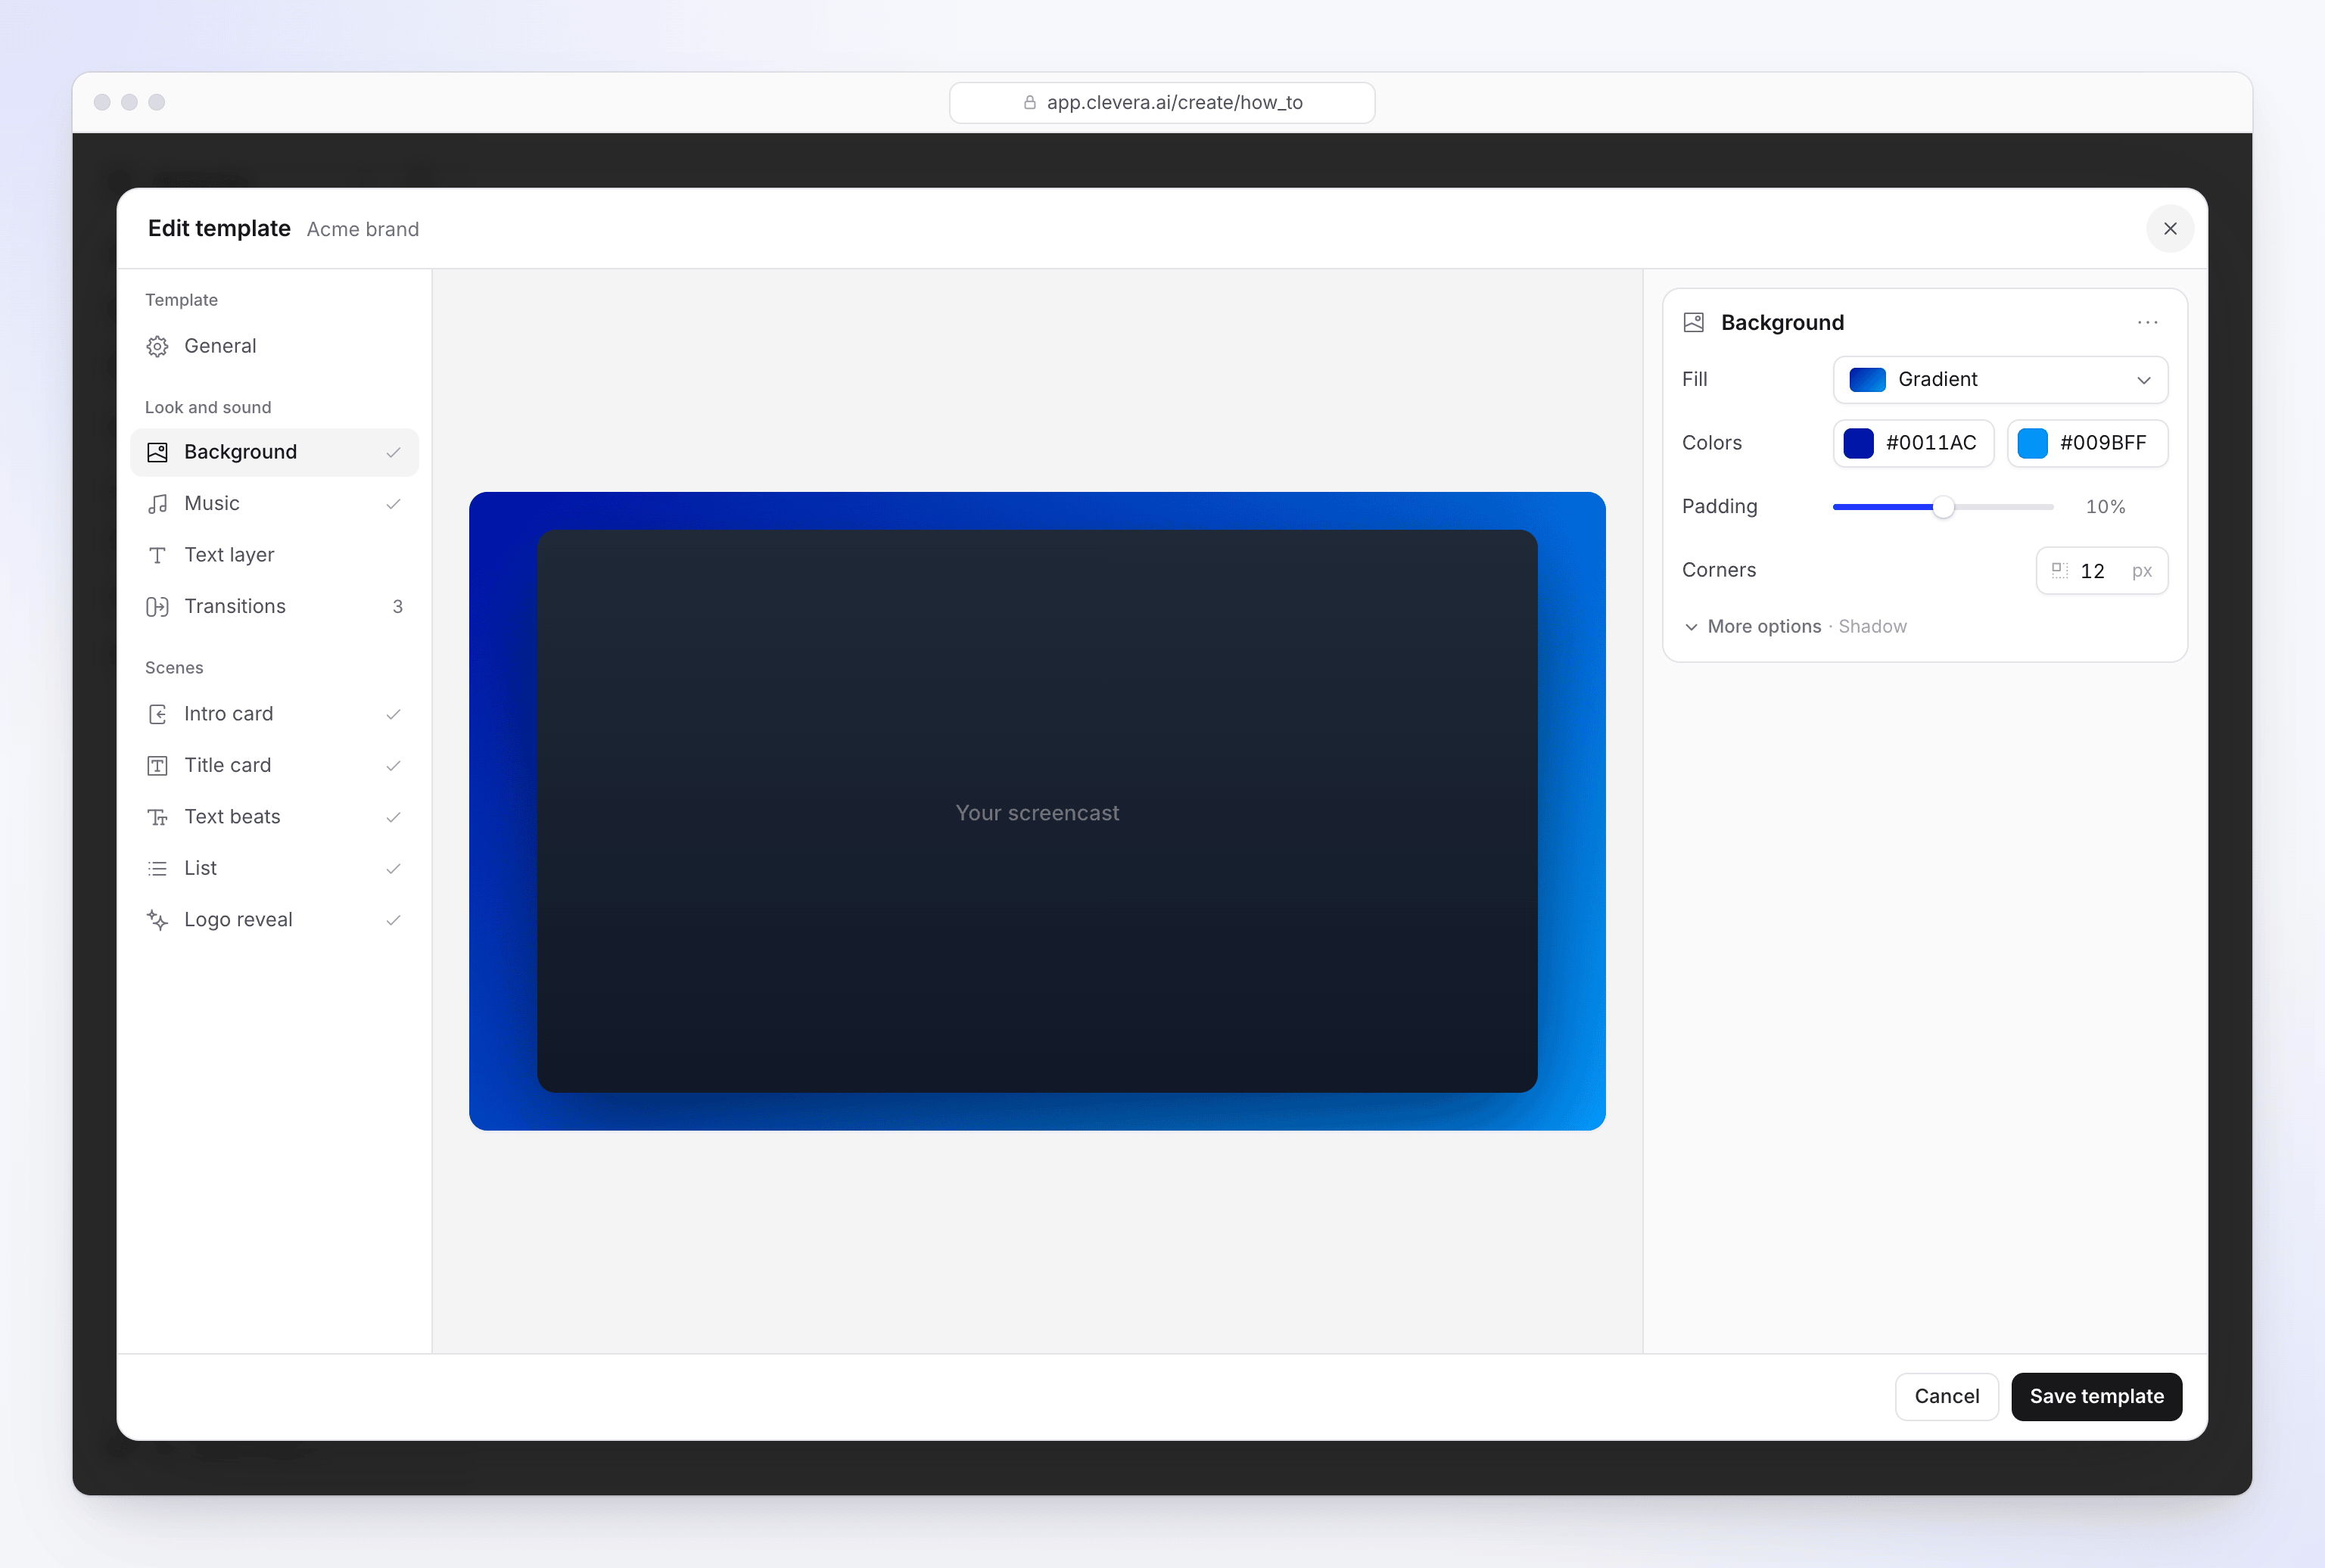Click the Corners value input field
The image size is (2325, 1568).
click(2102, 570)
